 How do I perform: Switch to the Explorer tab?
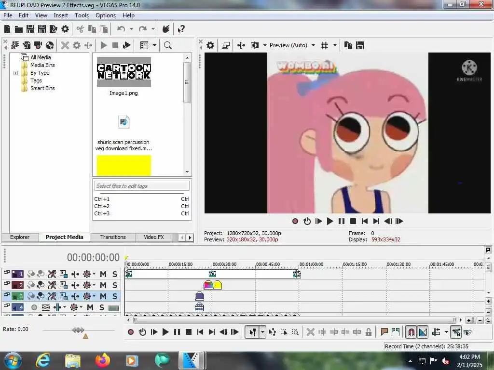pyautogui.click(x=19, y=237)
